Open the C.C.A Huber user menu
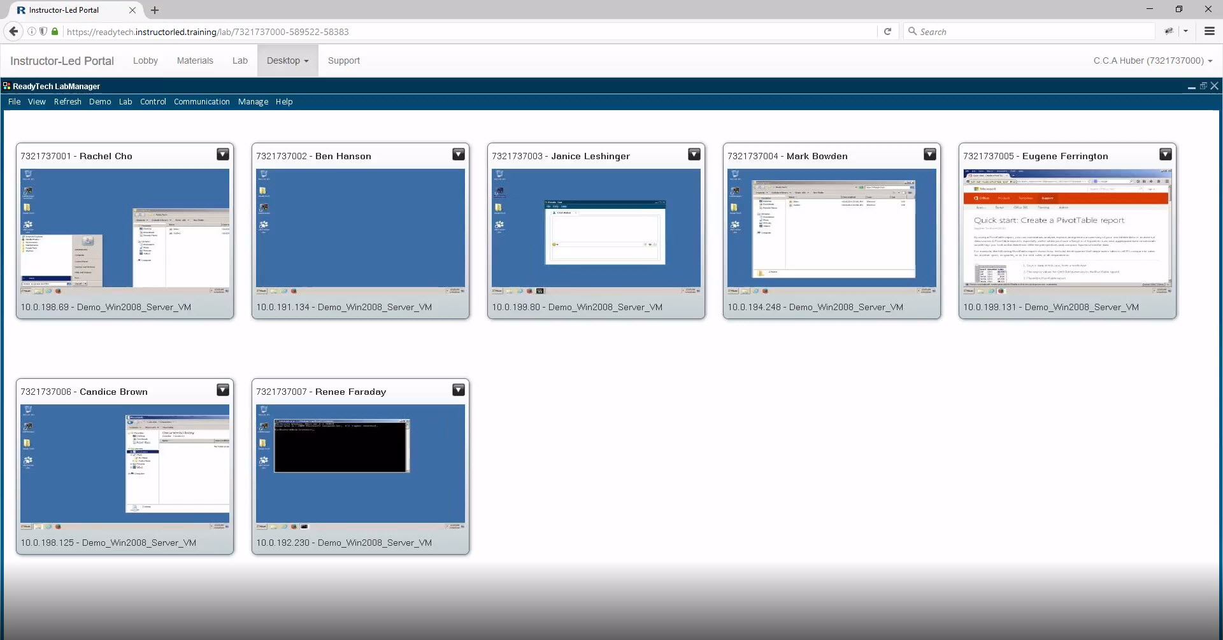Image resolution: width=1223 pixels, height=640 pixels. coord(1152,60)
